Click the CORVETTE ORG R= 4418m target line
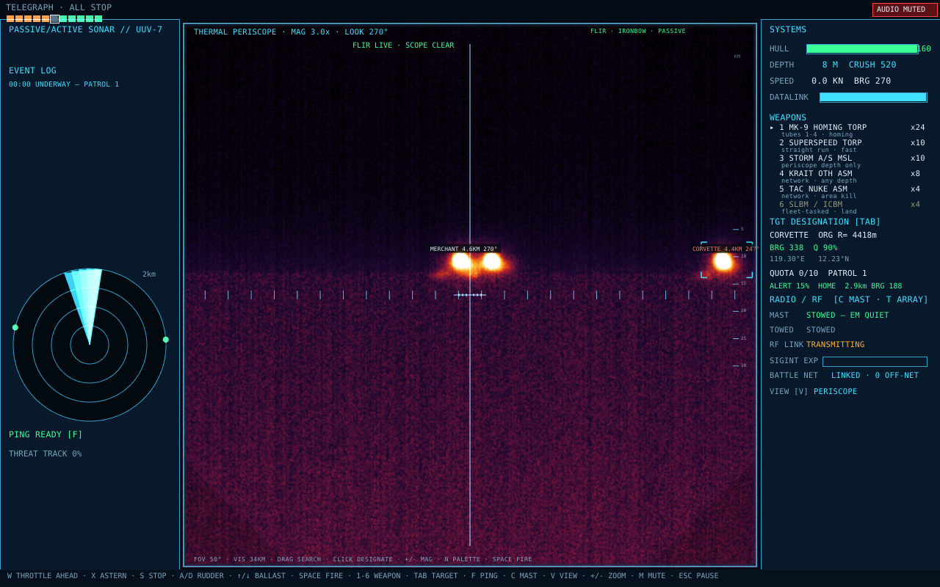Viewport: 940px width, 587px height. coord(823,236)
